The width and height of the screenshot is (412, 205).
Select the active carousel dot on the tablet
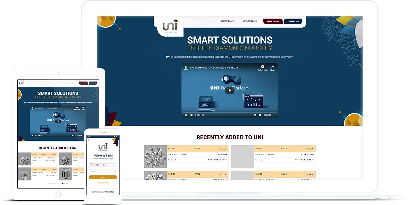(62, 184)
